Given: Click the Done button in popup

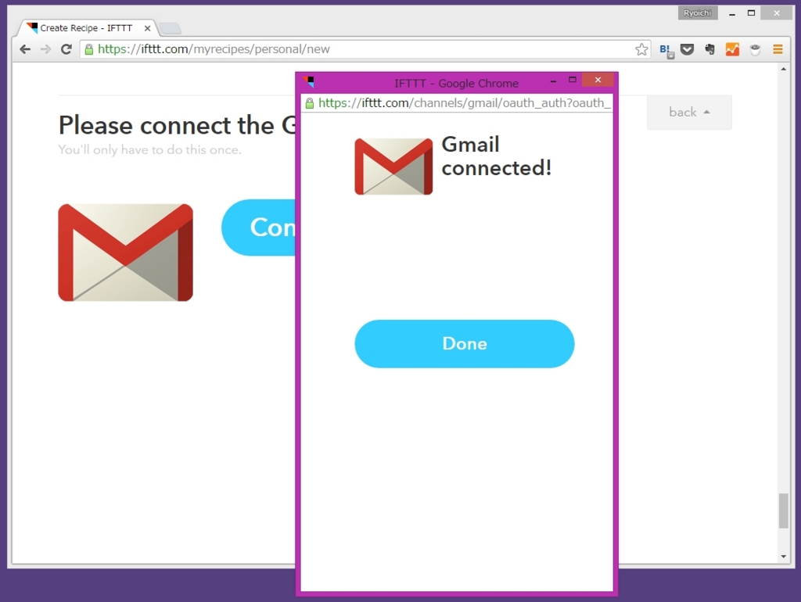Looking at the screenshot, I should [x=465, y=344].
